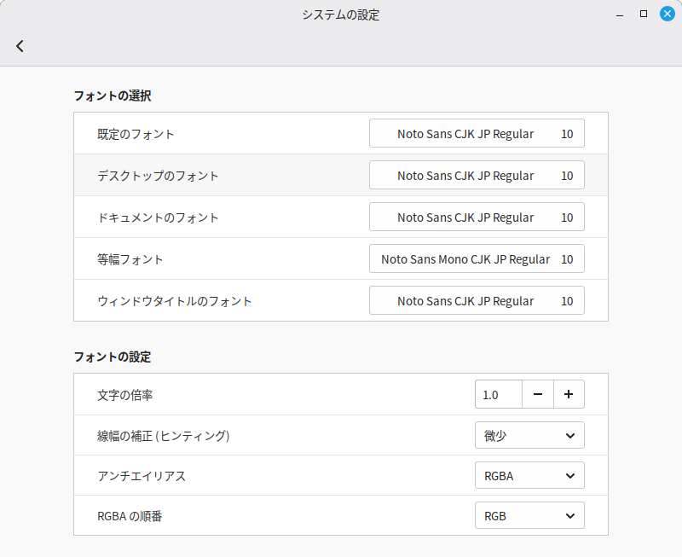Select the 等幅フォント Noto Sans Mono button
The image size is (682, 557).
tap(477, 259)
